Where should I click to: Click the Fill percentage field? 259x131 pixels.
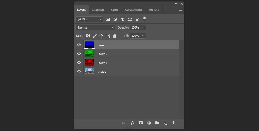135,36
